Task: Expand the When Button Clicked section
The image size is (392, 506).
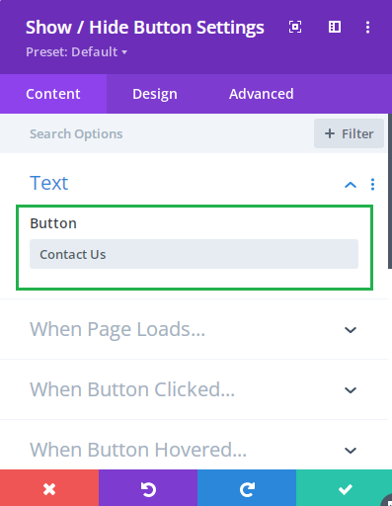Action: click(195, 389)
